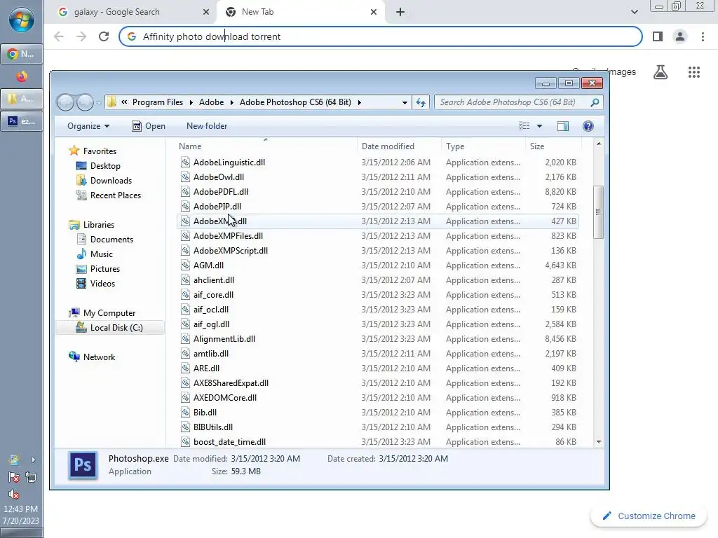Sort by the Type column header

(x=483, y=146)
